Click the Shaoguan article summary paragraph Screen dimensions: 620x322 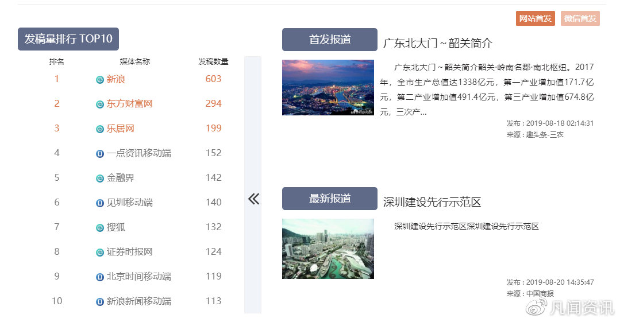tap(487, 90)
